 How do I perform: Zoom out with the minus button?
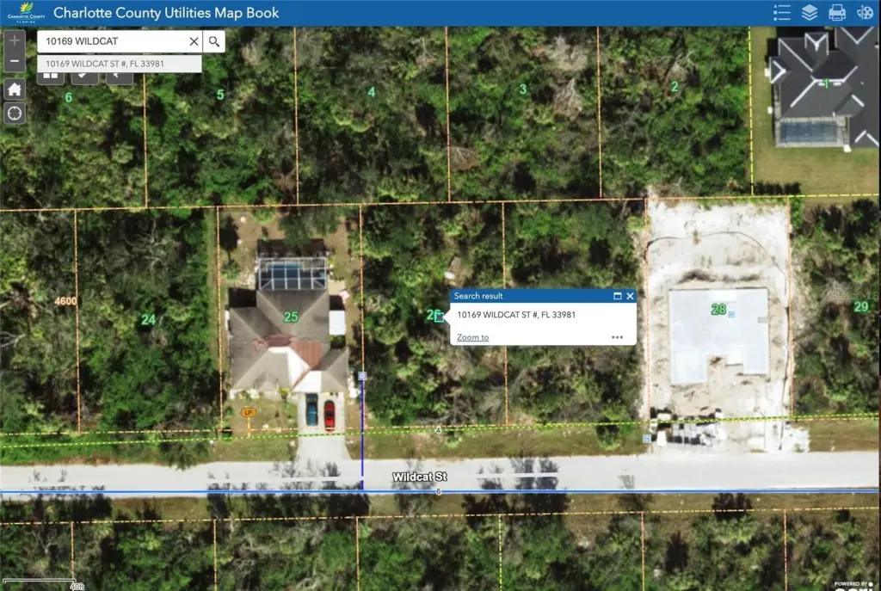tap(15, 61)
